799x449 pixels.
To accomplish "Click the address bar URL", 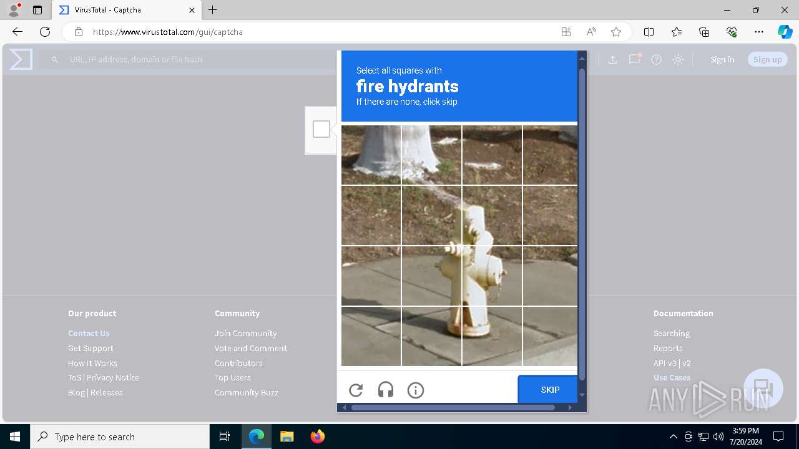I will click(168, 32).
